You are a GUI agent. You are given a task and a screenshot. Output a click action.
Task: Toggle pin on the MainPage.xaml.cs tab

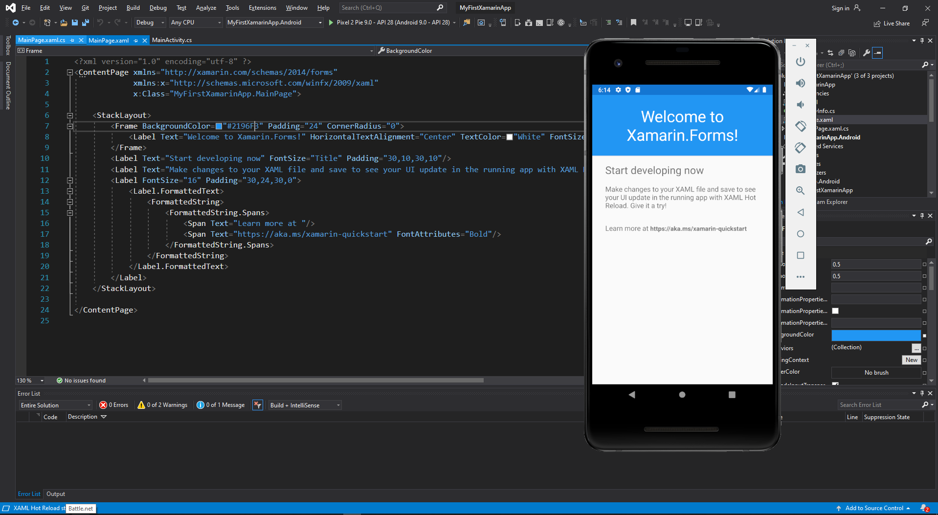pyautogui.click(x=72, y=40)
